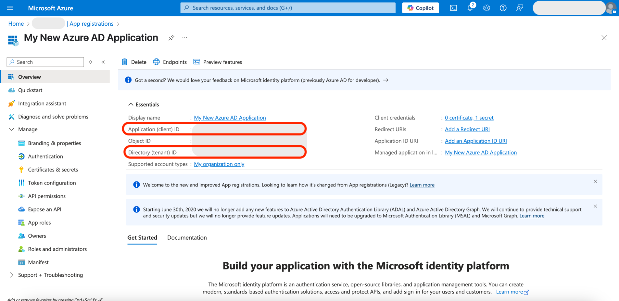The image size is (619, 301).
Task: Click the App registrations breadcrumb
Action: (x=92, y=24)
